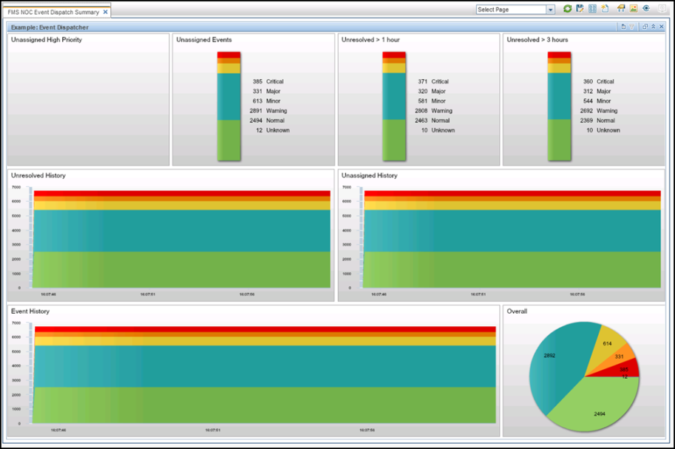Click the 544 Minor row in Unresolved > 3 hours
Viewport: 675px width, 449px height.
tap(597, 101)
